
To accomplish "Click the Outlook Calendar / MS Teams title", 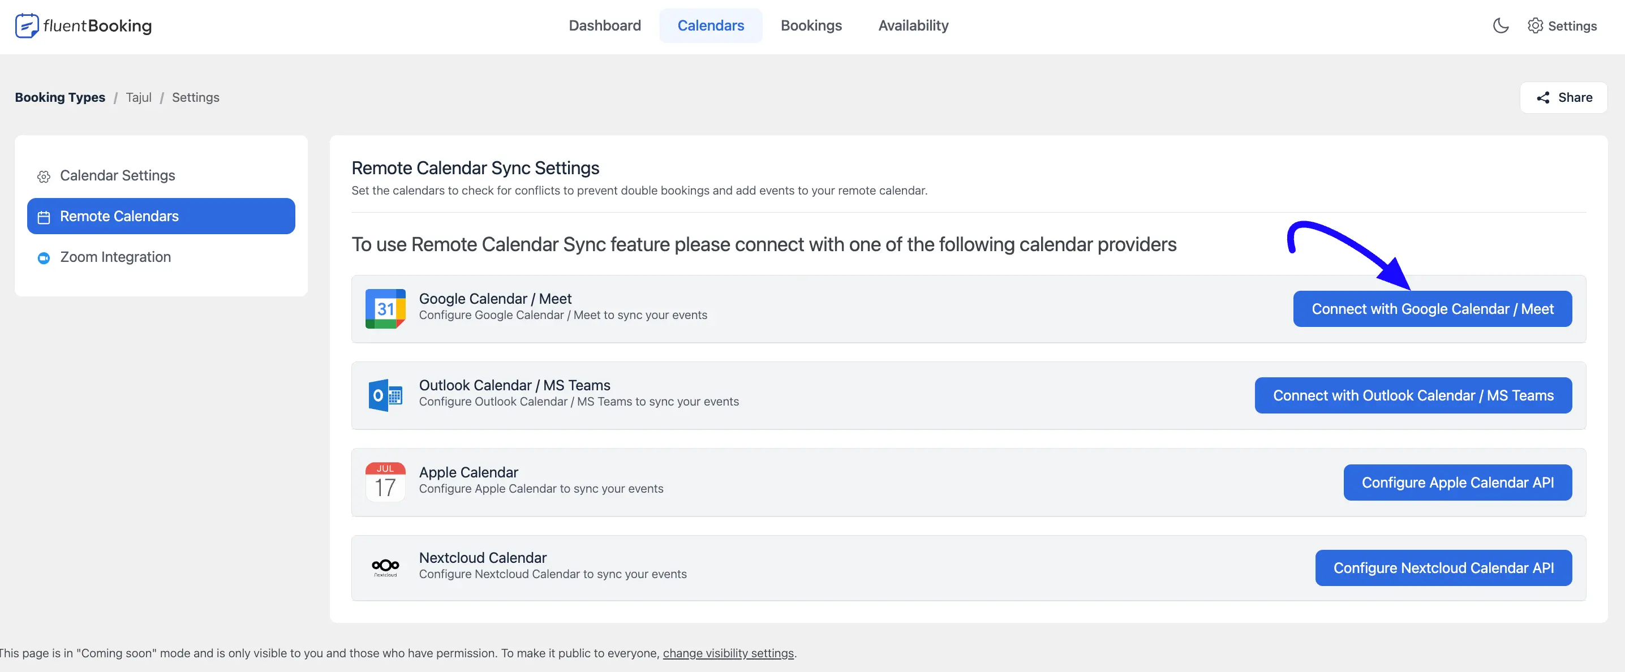I will click(515, 385).
